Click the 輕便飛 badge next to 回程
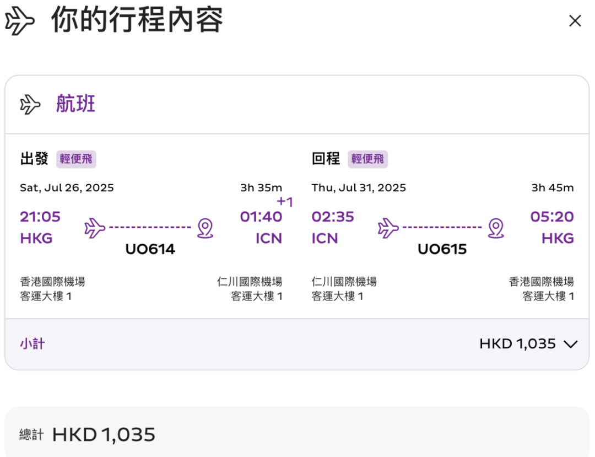 [x=367, y=159]
